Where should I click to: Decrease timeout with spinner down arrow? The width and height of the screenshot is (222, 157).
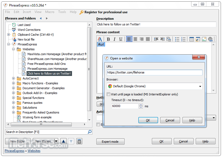click(141, 107)
